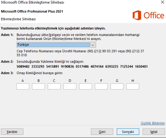This screenshot has width=166, height=138.
Task: Cancel the wizard with İptal button
Action: point(154,132)
